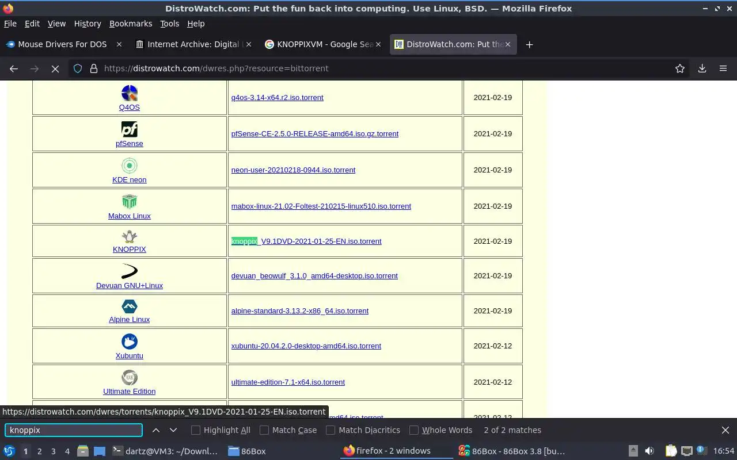Enable Match Case checkbox
The image size is (737, 460).
[264, 430]
